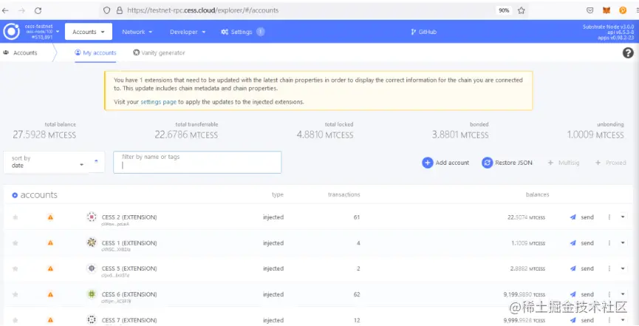Click the CESS 6 identicon to copy address

point(92,294)
